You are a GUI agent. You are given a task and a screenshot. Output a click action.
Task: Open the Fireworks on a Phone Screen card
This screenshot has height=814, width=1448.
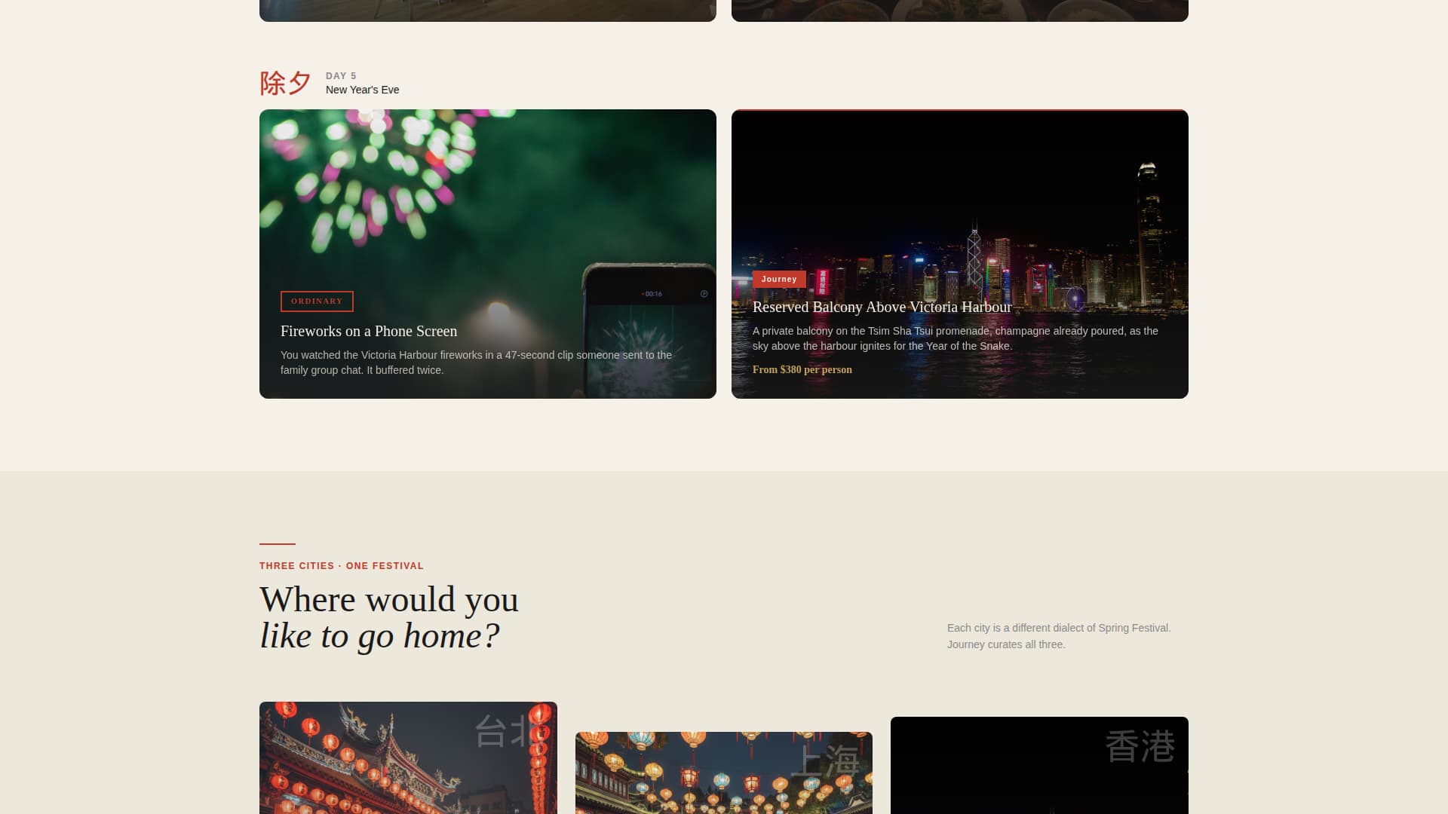click(x=488, y=254)
